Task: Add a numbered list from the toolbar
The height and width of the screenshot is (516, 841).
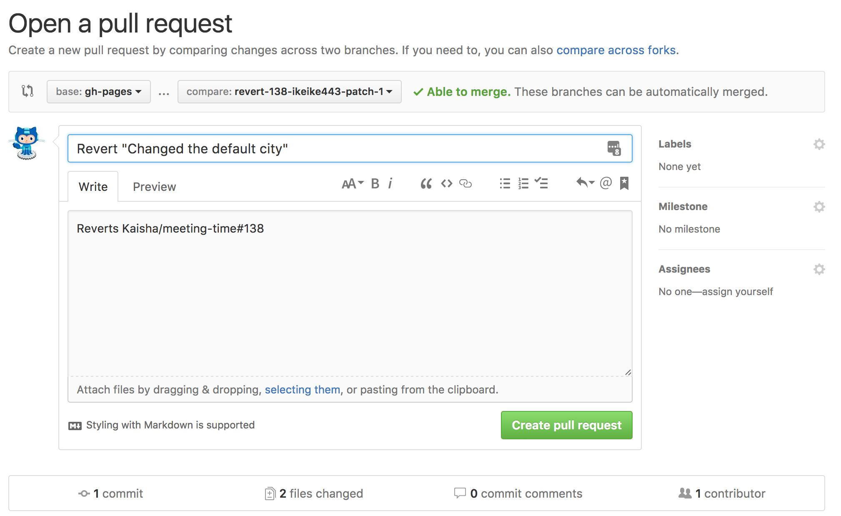Action: 523,183
